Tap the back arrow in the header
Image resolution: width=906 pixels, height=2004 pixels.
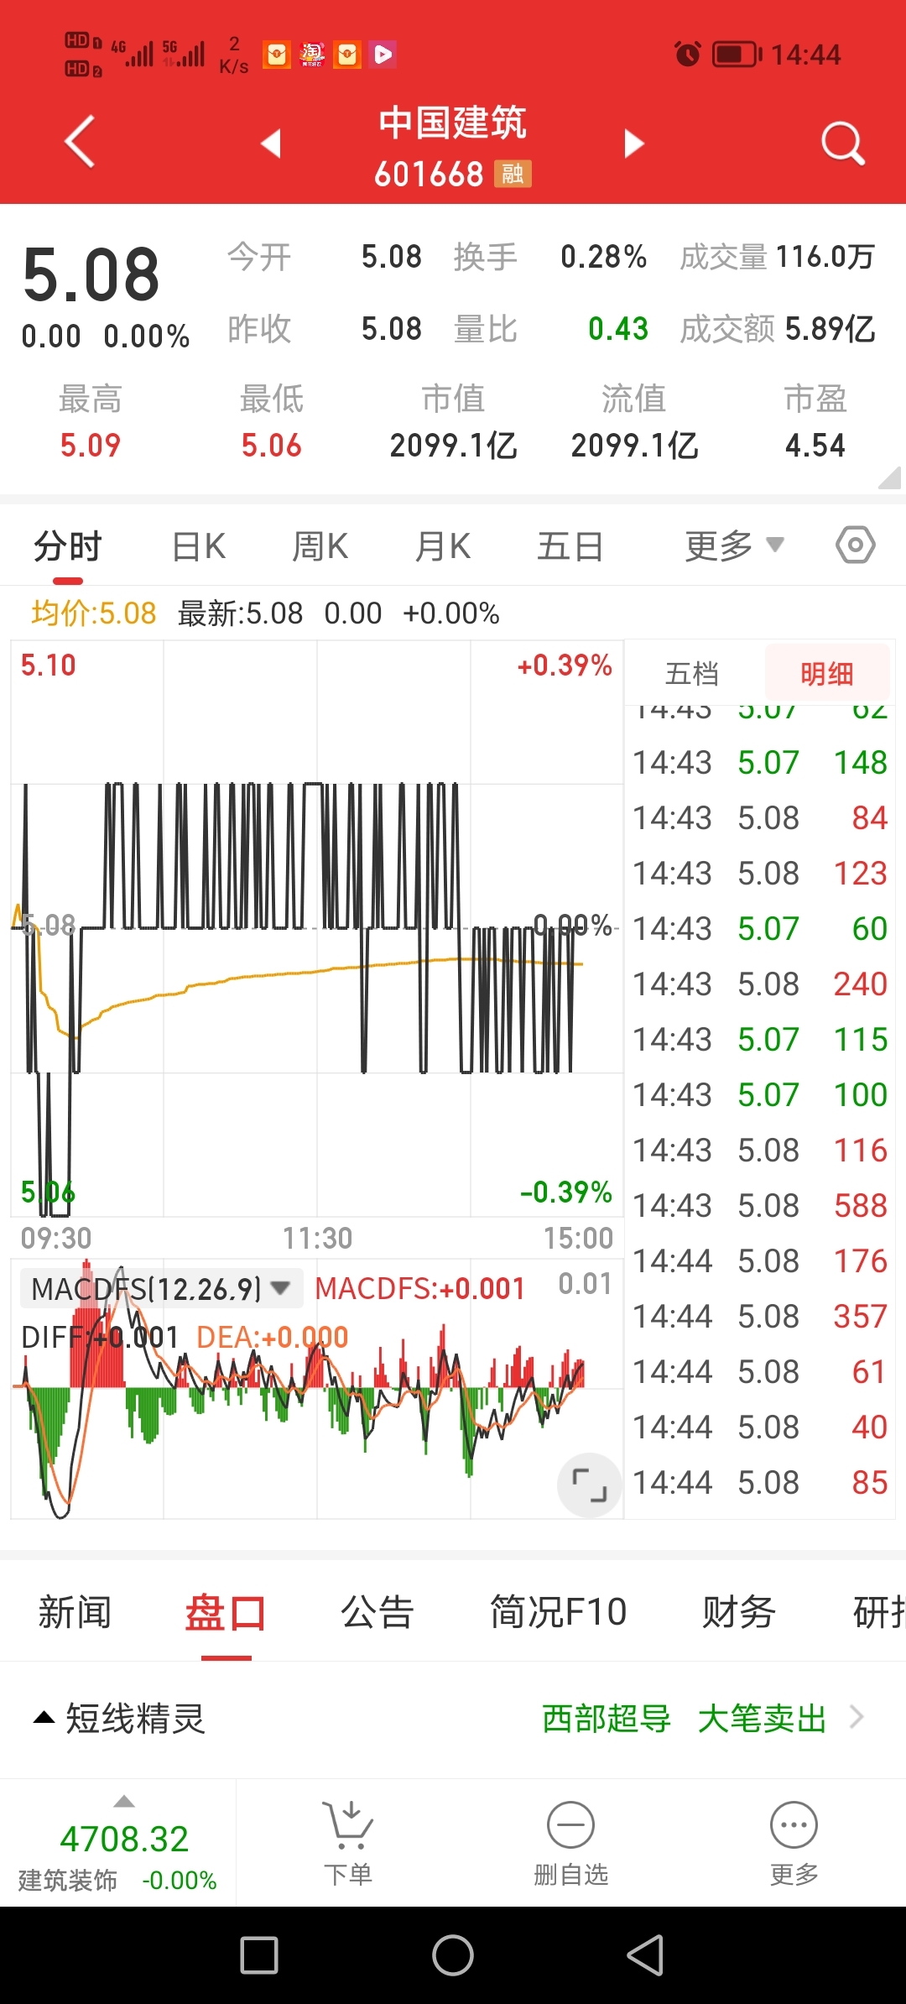[x=80, y=142]
